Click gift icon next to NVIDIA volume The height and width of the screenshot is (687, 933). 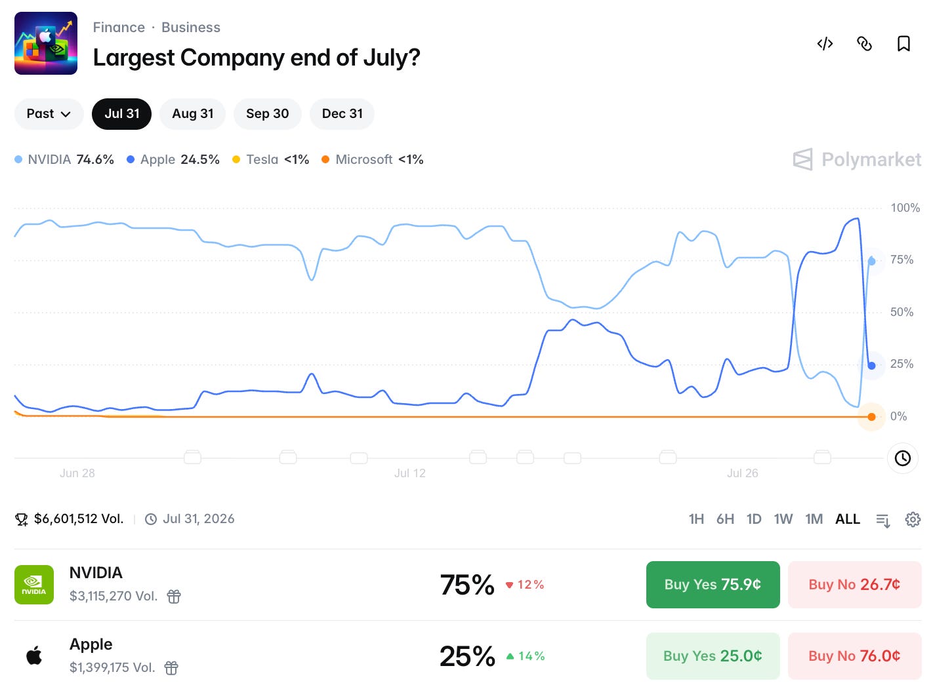174,597
